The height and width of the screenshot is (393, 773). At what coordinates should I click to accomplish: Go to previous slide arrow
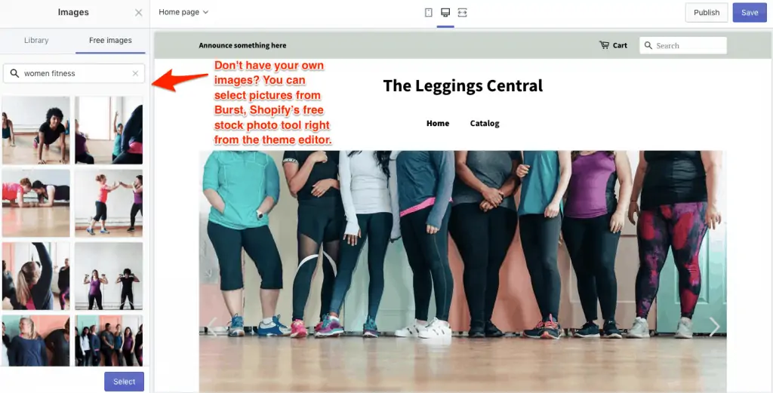pos(212,327)
